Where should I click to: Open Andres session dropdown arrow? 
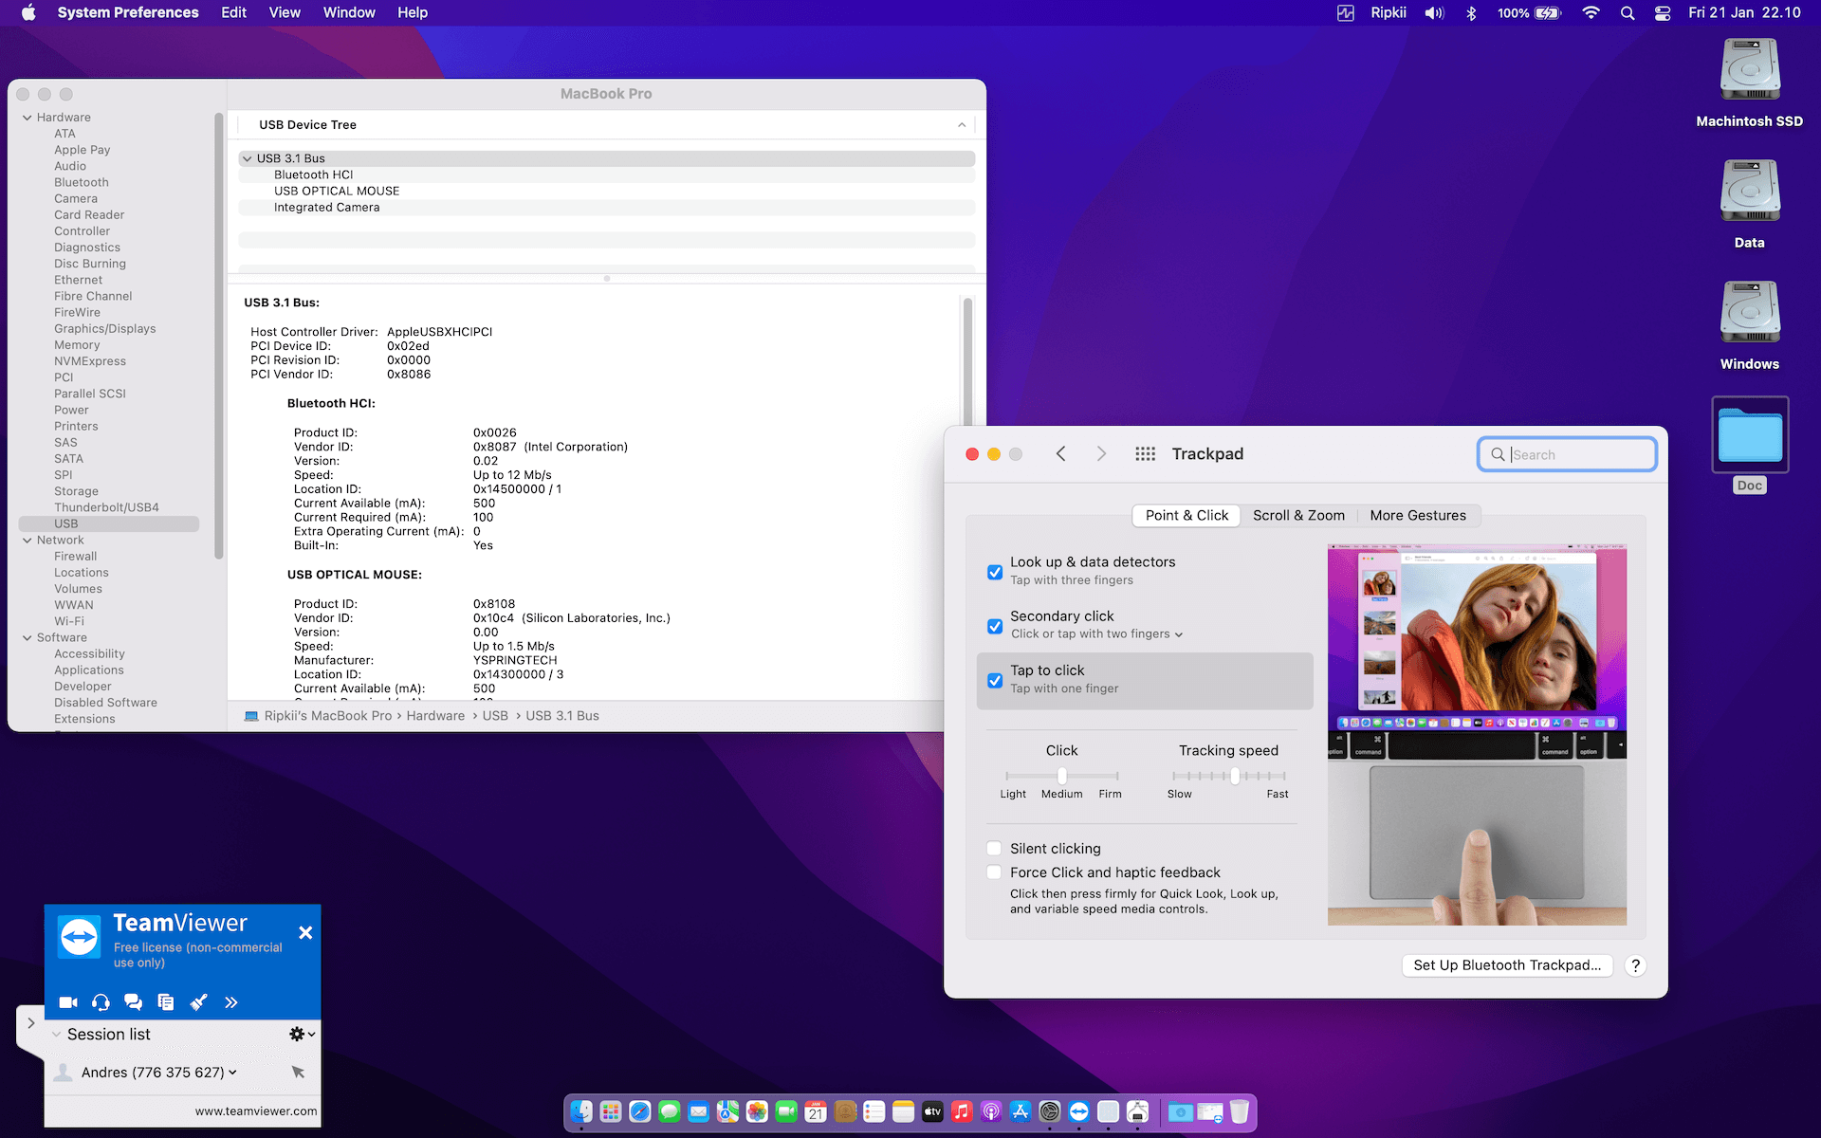tap(233, 1073)
